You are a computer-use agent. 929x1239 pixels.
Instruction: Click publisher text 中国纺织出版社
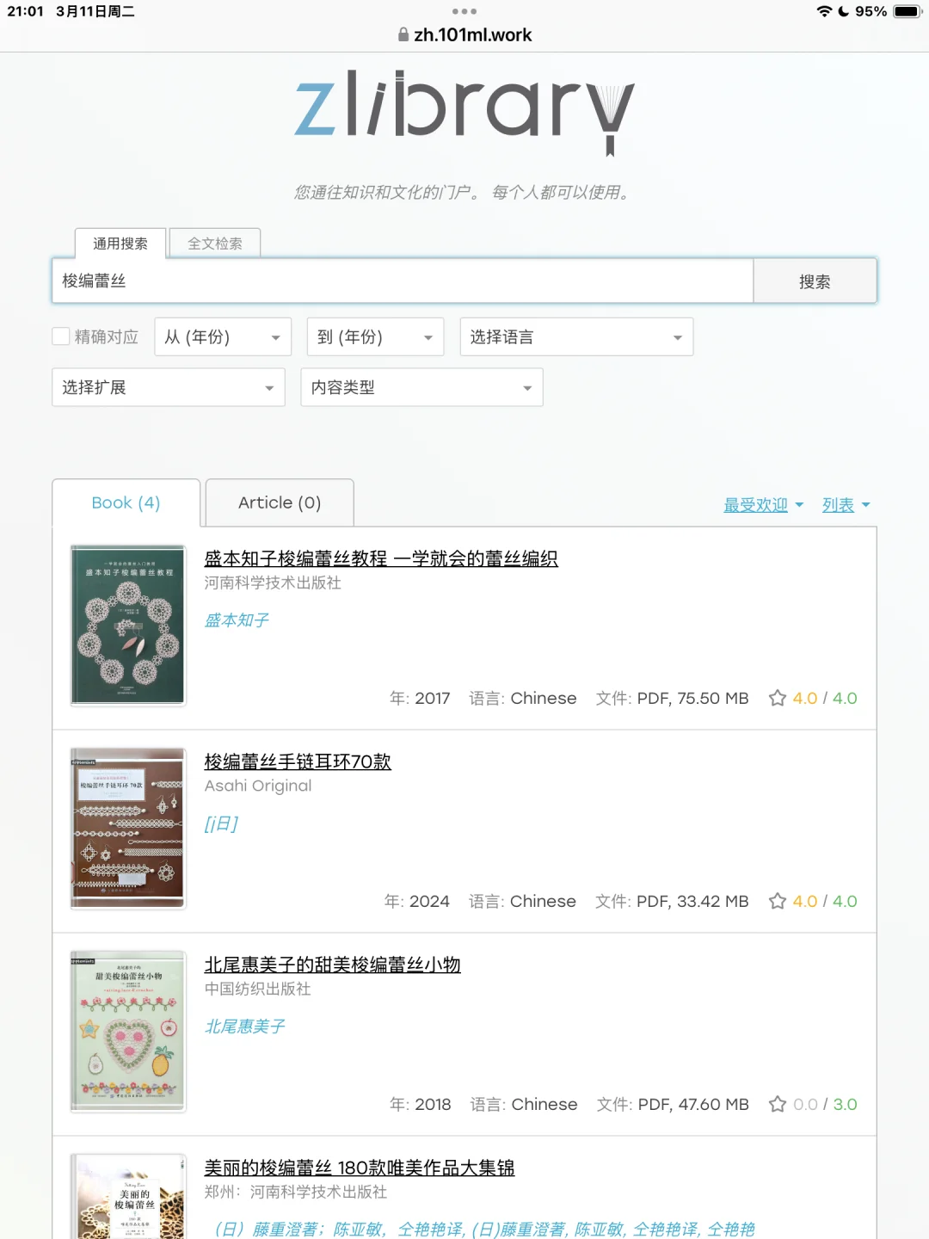click(258, 989)
